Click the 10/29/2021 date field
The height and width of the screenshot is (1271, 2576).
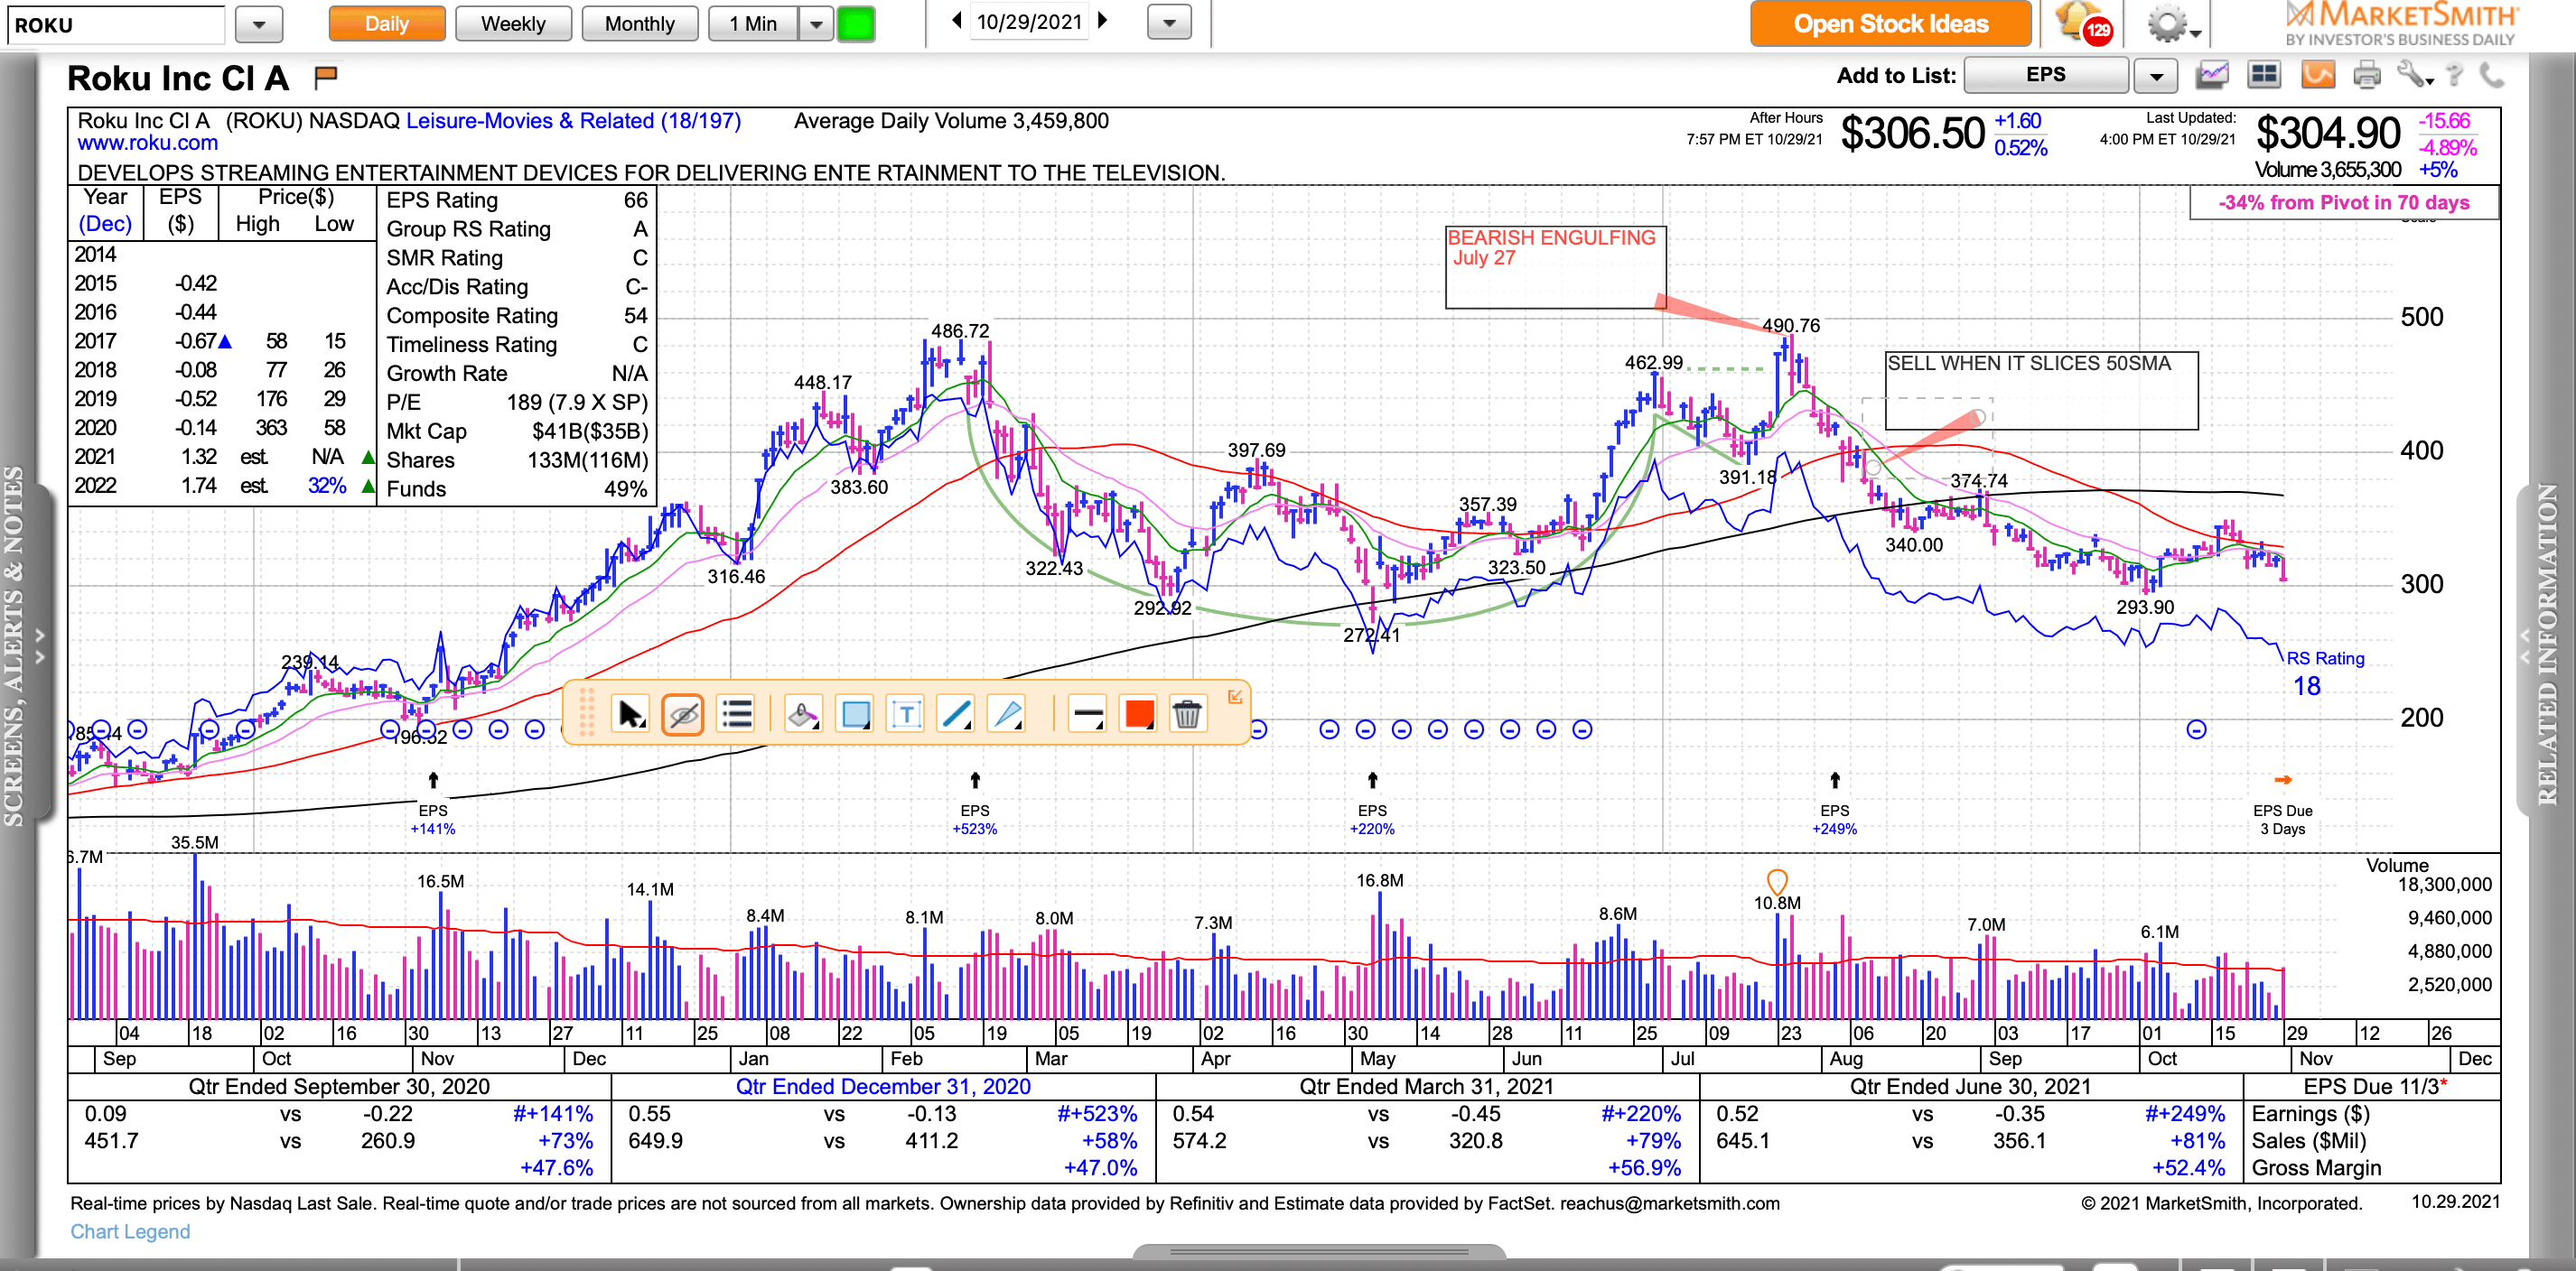point(1029,22)
